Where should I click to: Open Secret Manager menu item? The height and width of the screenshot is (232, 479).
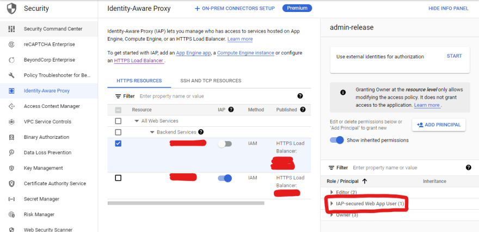point(49,199)
